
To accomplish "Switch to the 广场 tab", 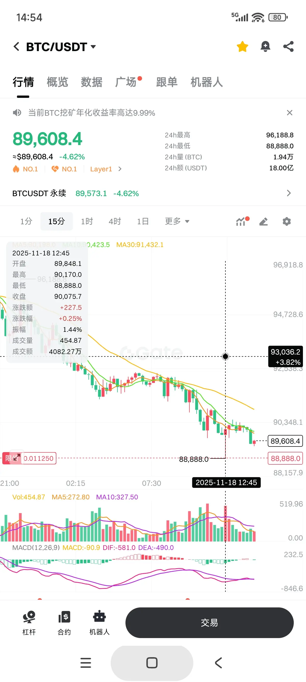I will pyautogui.click(x=126, y=82).
